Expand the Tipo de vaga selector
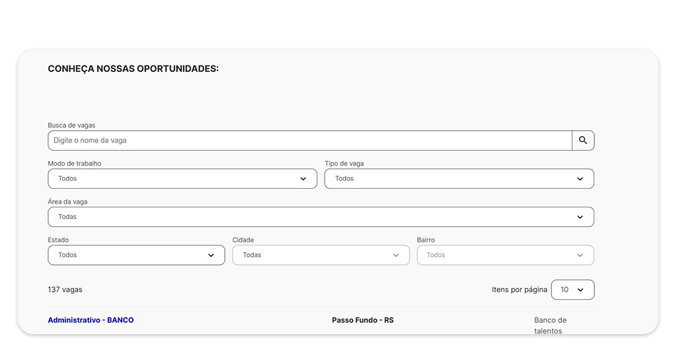 (450, 179)
